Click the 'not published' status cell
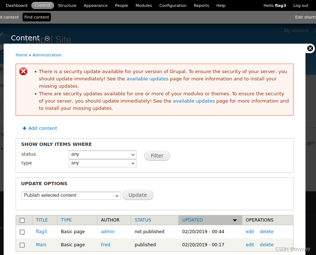 pyautogui.click(x=150, y=232)
